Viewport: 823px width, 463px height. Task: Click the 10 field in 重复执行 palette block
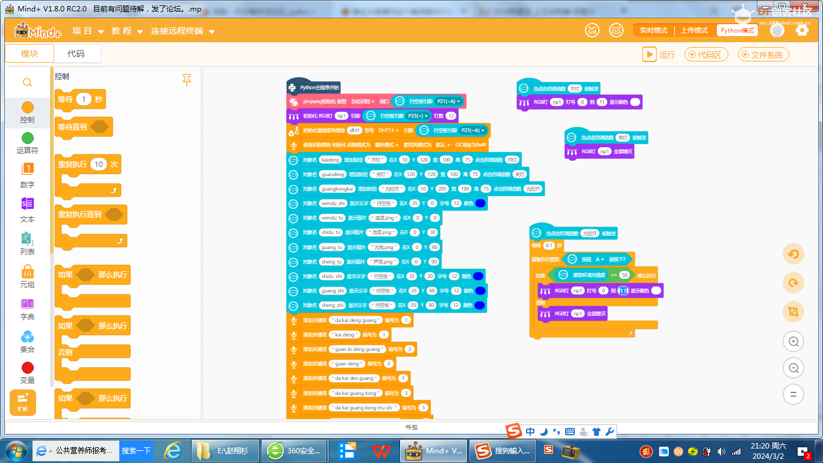point(99,164)
